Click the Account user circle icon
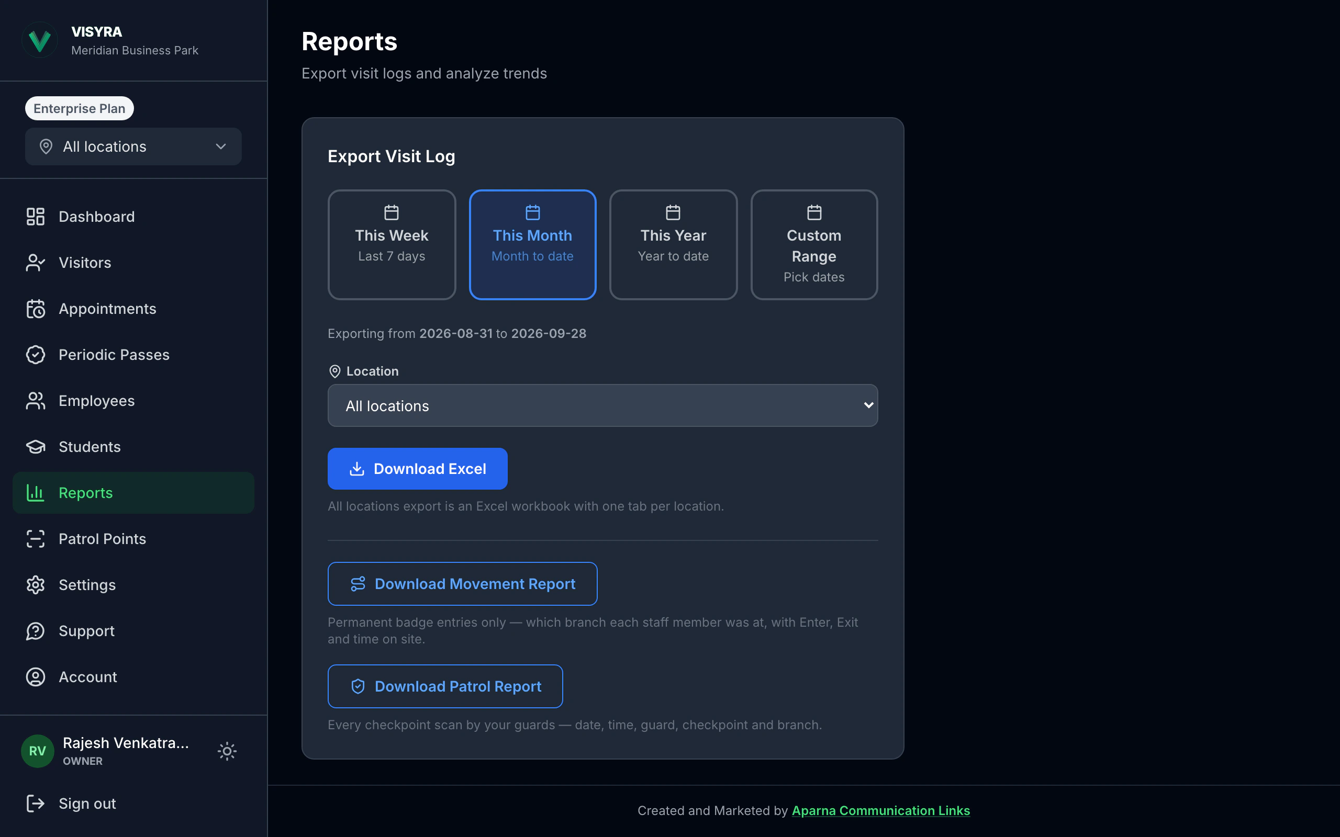 36,676
